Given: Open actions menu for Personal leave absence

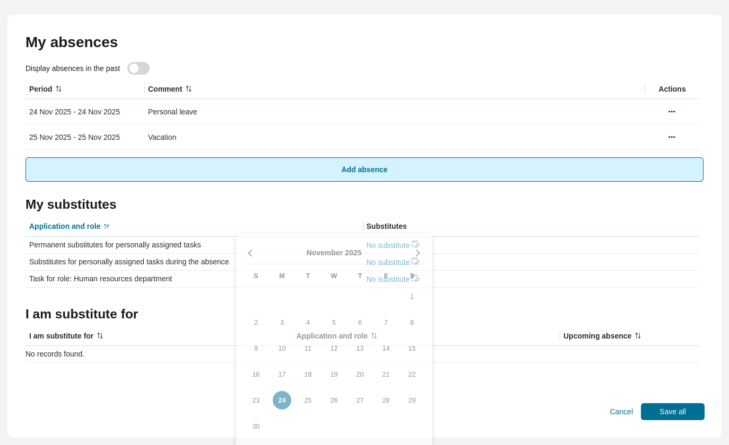Looking at the screenshot, I should pyautogui.click(x=672, y=112).
